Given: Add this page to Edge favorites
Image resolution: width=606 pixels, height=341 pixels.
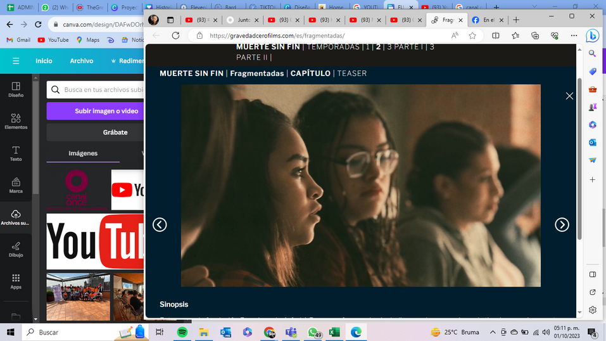Looking at the screenshot, I should pos(472,35).
